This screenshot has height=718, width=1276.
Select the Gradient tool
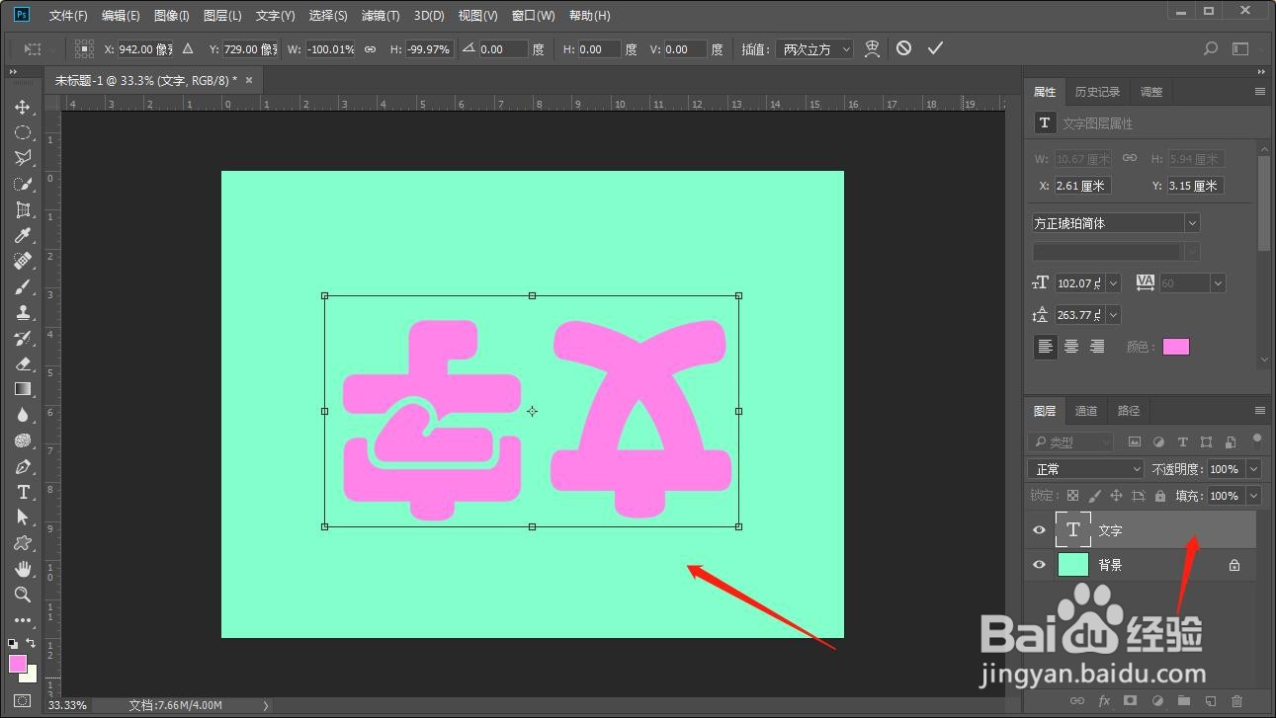[x=23, y=389]
